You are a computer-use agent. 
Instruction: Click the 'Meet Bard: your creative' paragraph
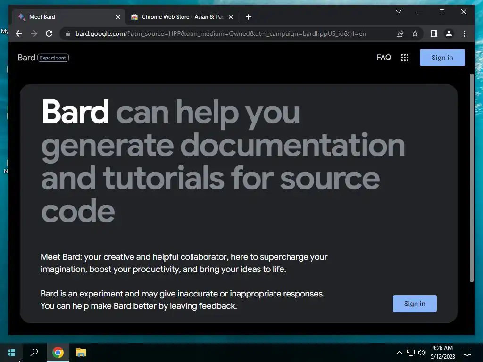pyautogui.click(x=184, y=263)
